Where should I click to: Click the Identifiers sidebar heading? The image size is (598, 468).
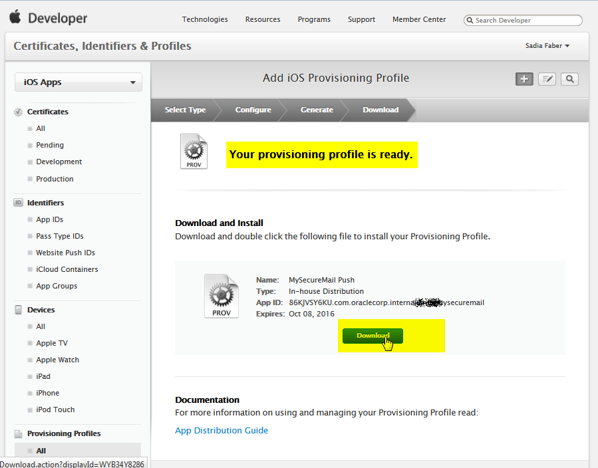tap(45, 203)
